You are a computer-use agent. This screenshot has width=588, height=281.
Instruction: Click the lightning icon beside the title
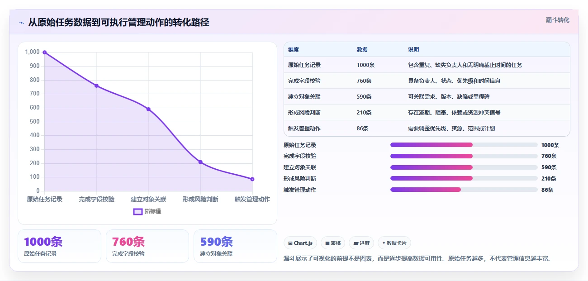[x=21, y=23]
